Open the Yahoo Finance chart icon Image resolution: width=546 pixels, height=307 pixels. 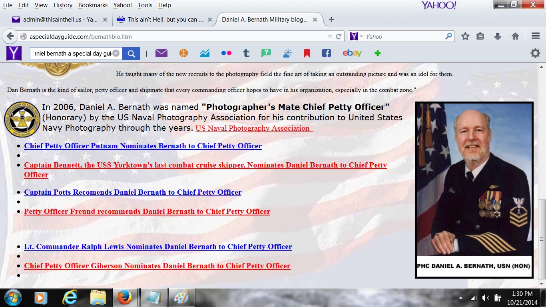point(205,53)
